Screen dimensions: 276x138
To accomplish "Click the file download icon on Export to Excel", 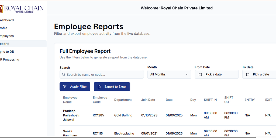I will (99, 87).
